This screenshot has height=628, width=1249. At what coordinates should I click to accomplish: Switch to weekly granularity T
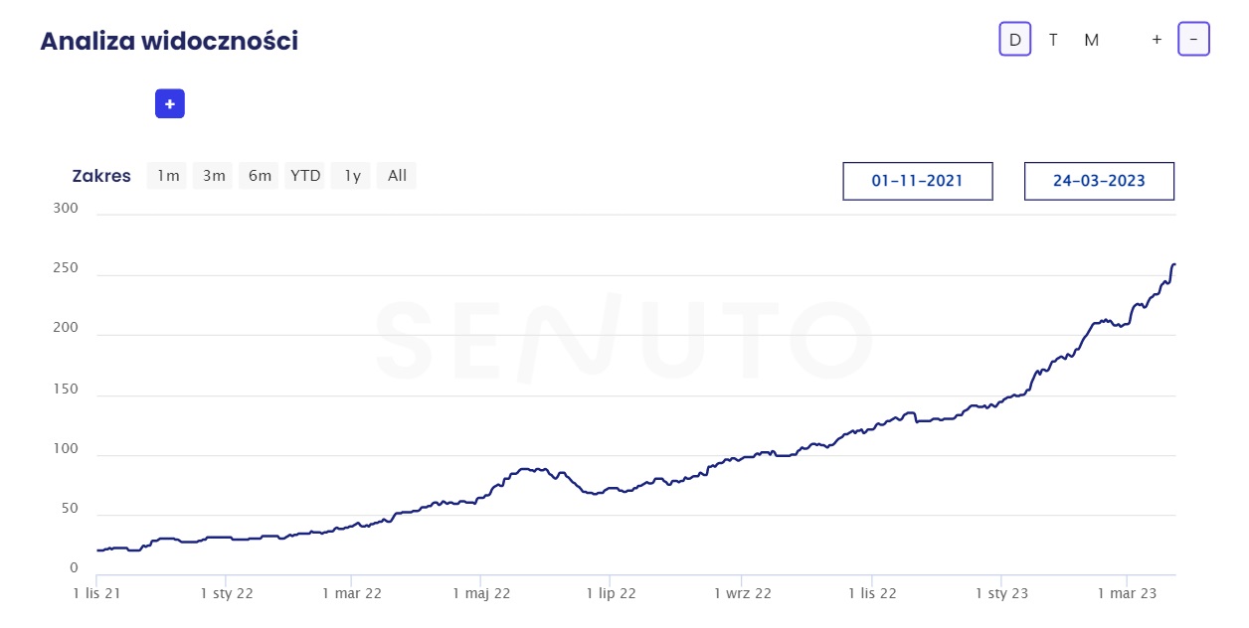pyautogui.click(x=1053, y=40)
